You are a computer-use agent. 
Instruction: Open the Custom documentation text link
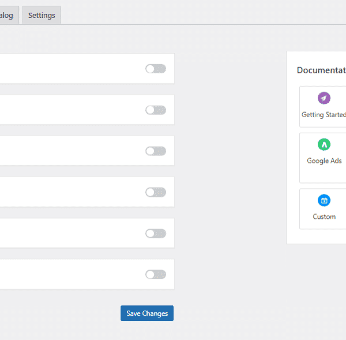click(x=324, y=216)
